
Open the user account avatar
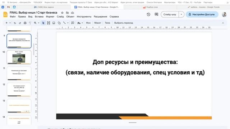point(224,14)
